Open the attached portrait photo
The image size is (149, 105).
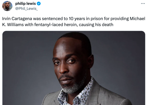74,68
